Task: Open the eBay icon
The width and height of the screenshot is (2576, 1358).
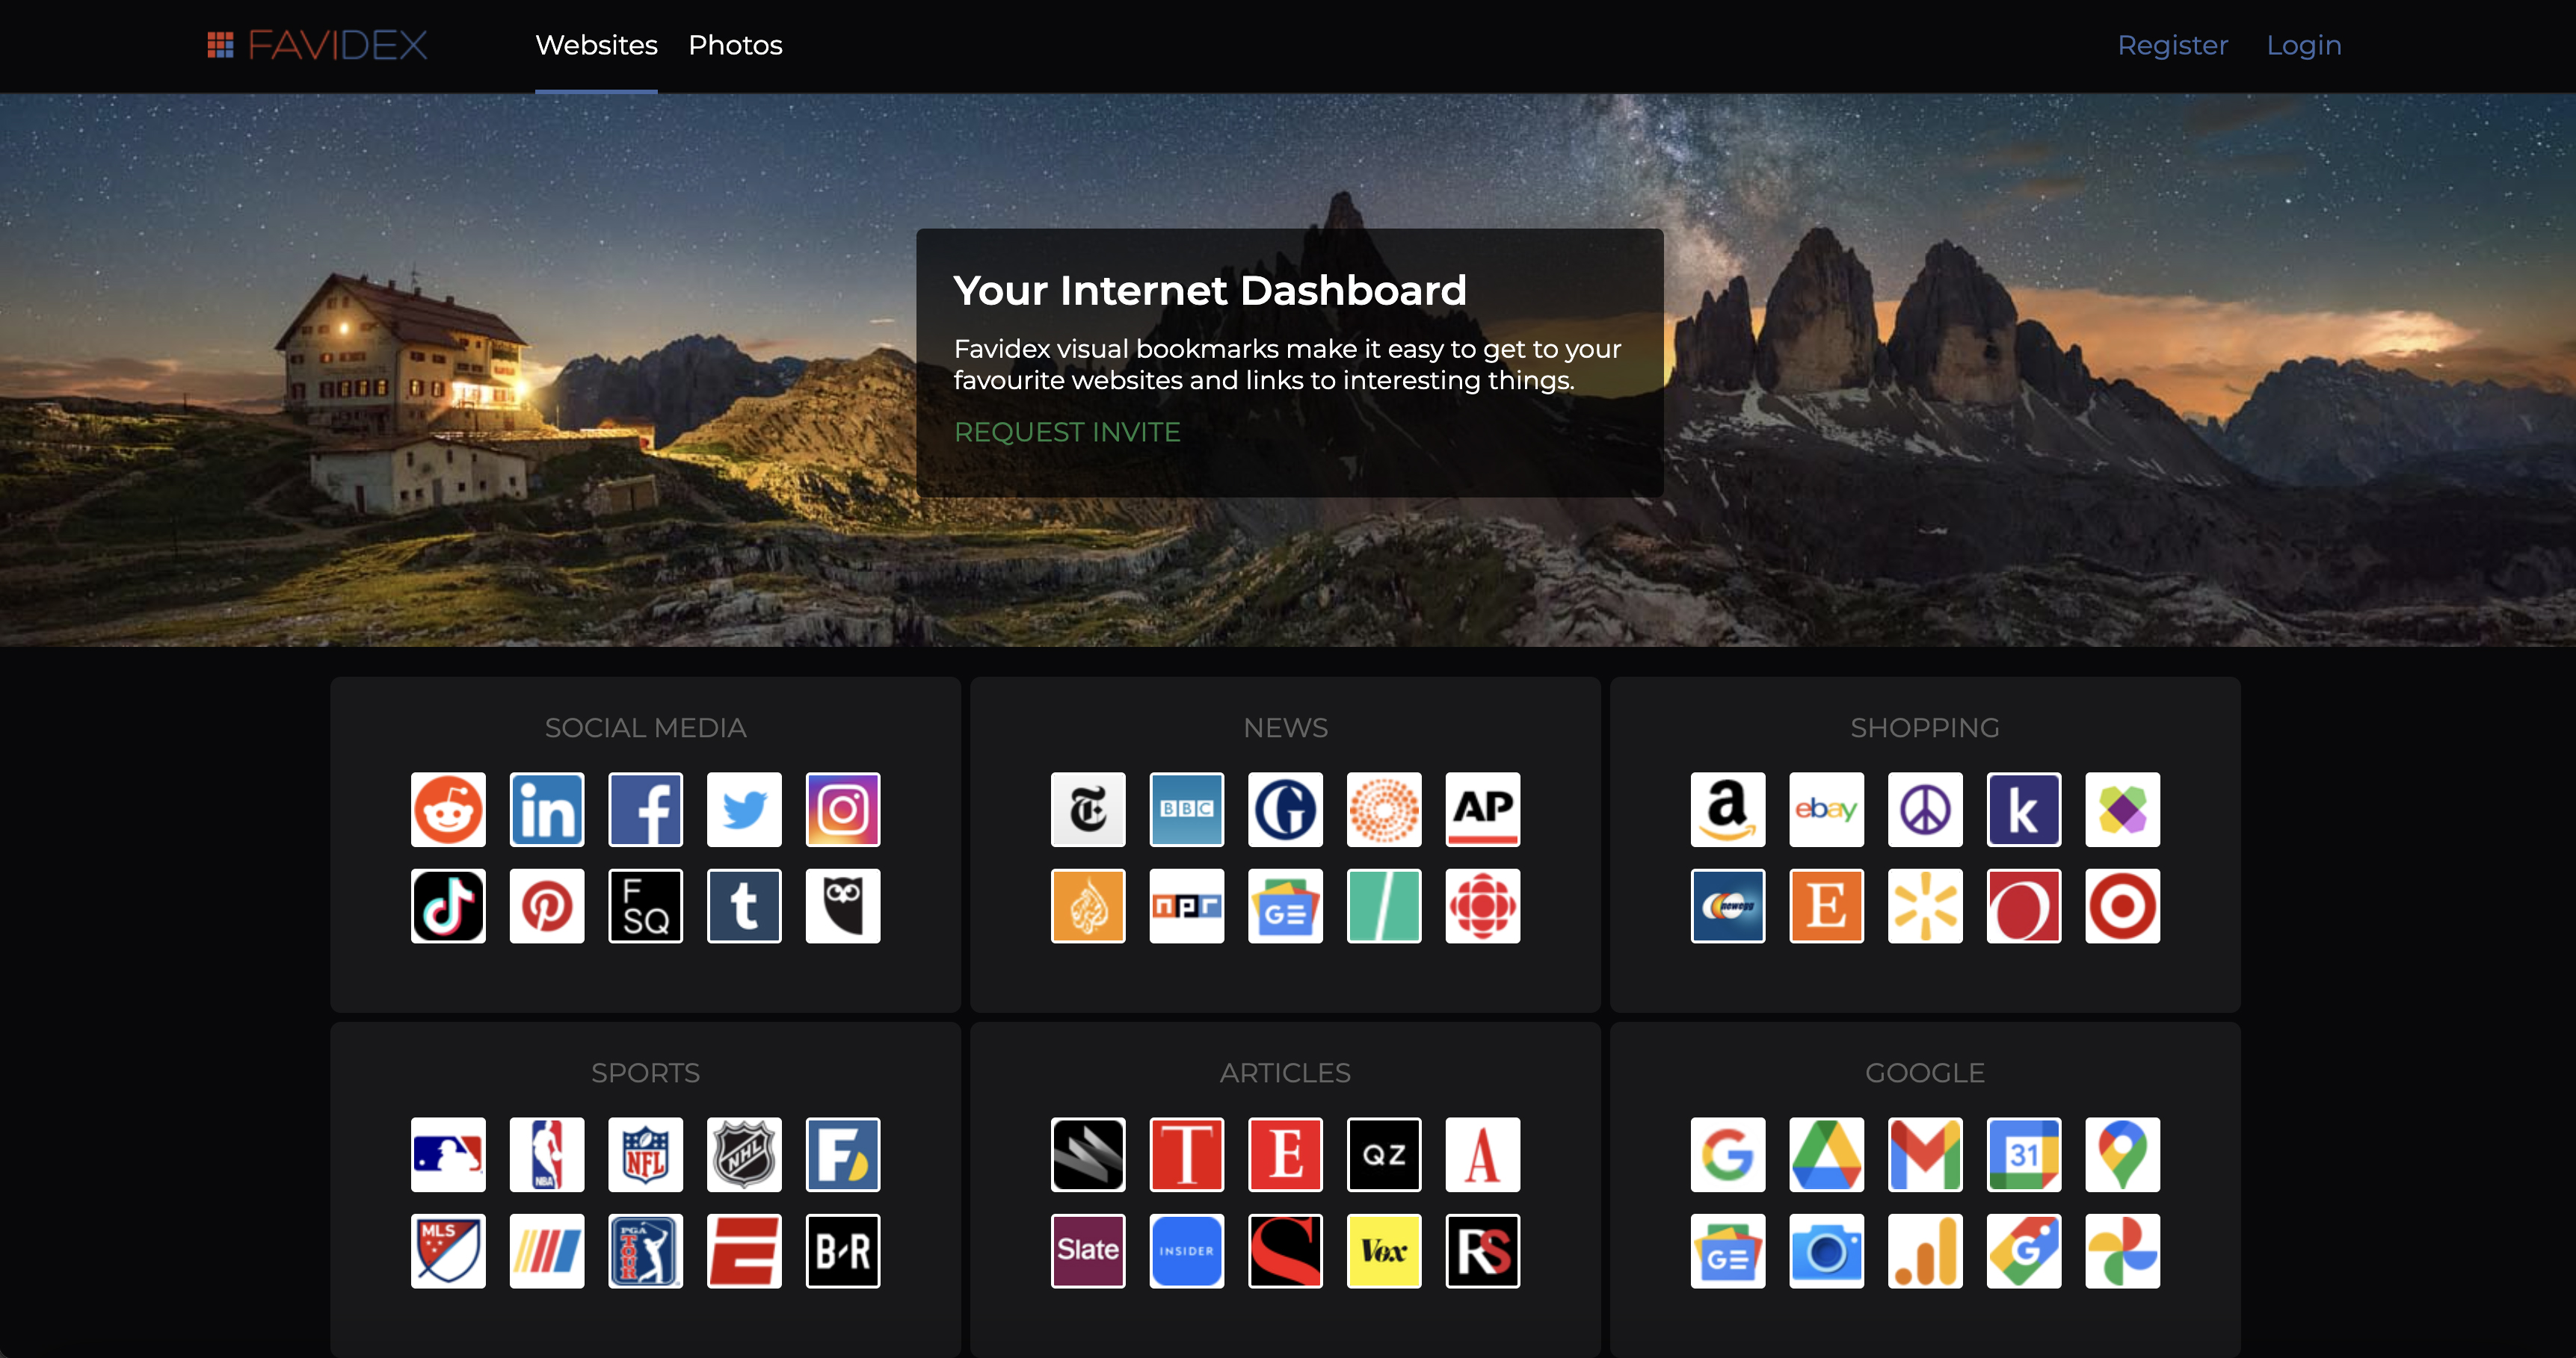Action: coord(1826,808)
